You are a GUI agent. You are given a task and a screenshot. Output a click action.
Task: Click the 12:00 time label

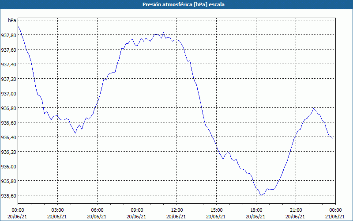tap(177, 210)
